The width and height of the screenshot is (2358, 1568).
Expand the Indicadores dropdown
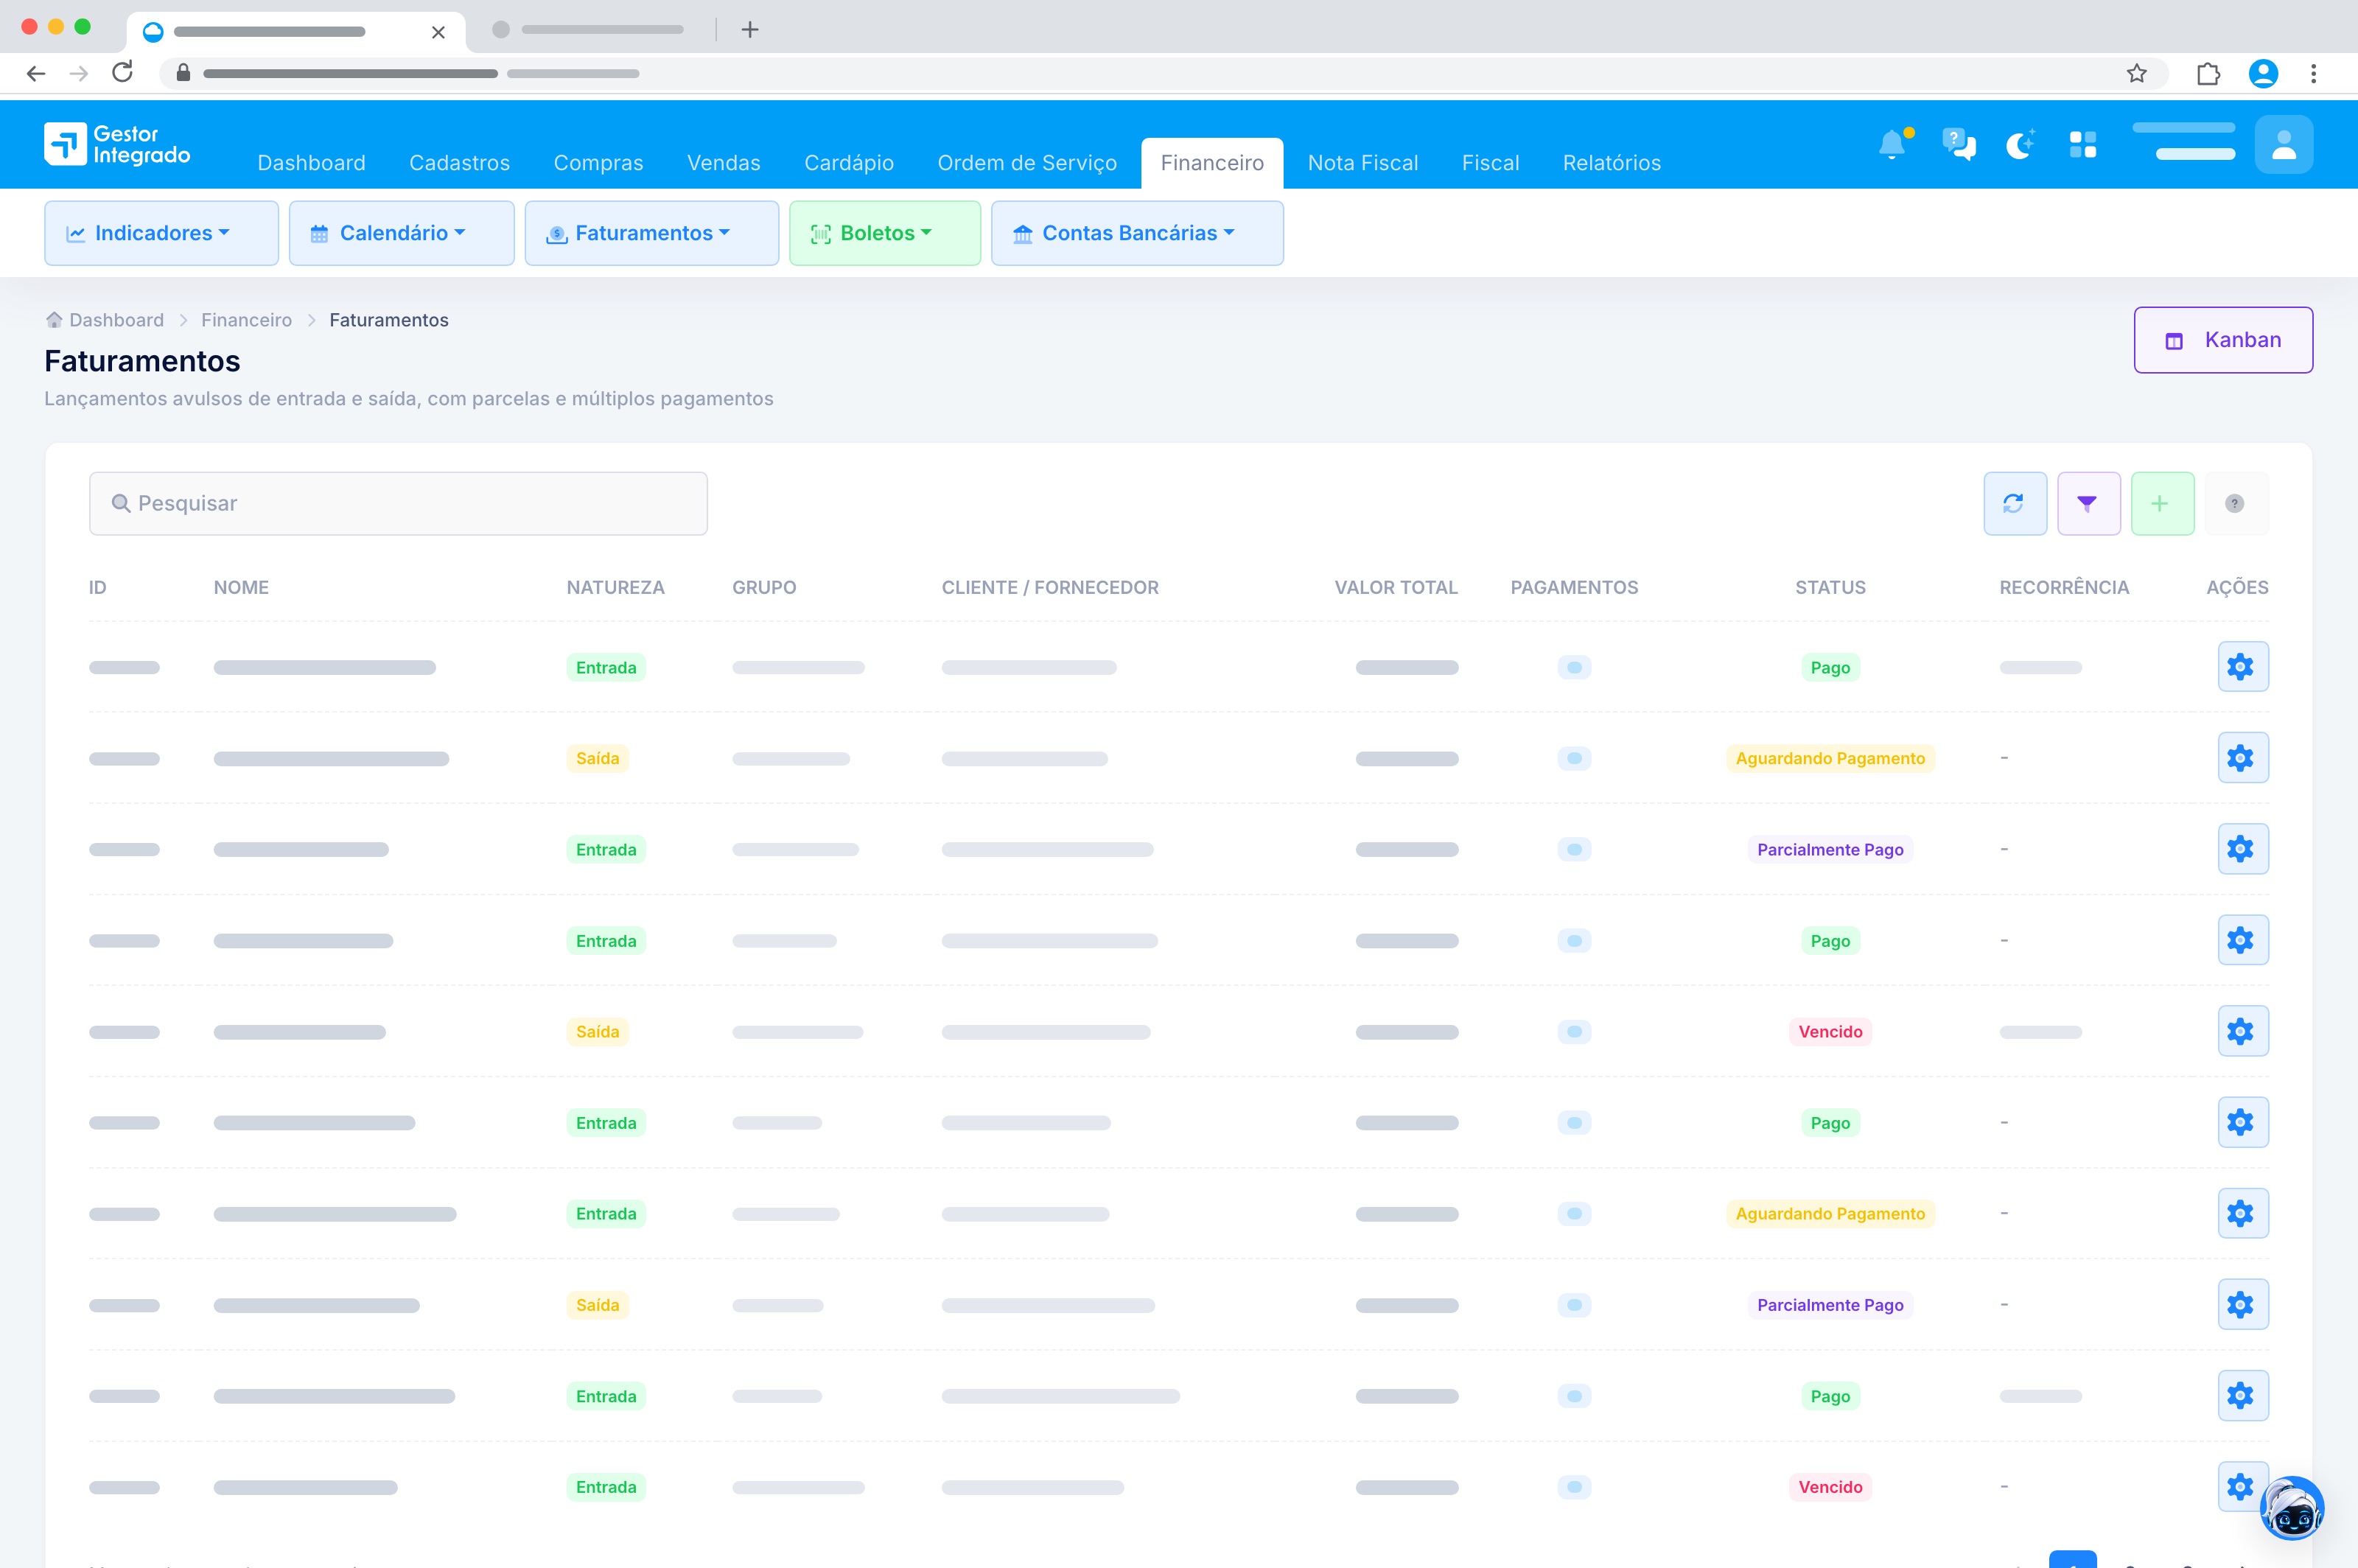161,233
